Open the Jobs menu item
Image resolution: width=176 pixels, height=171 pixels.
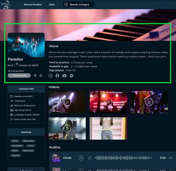click(x=52, y=5)
